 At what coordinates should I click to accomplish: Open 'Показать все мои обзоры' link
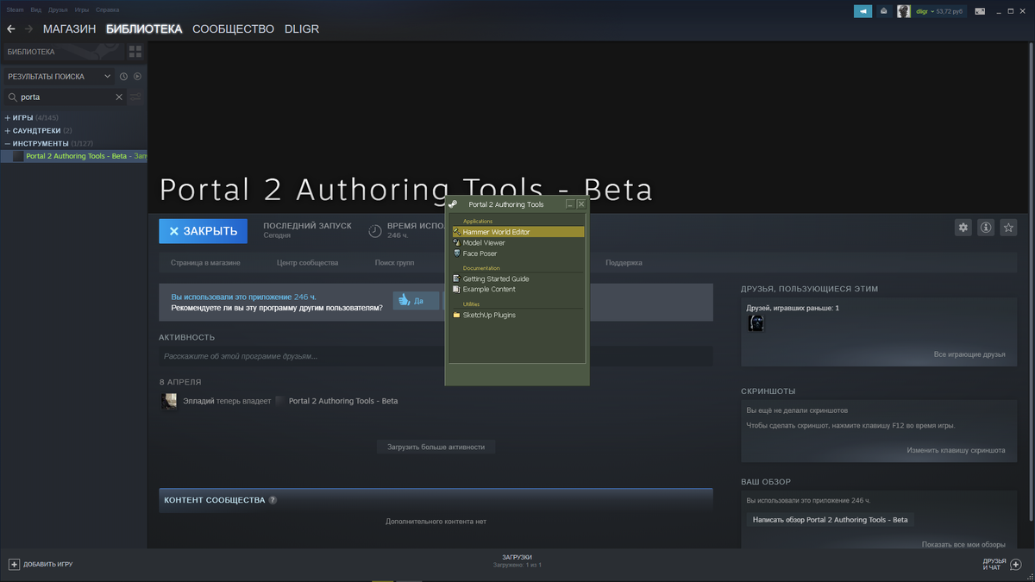point(963,544)
